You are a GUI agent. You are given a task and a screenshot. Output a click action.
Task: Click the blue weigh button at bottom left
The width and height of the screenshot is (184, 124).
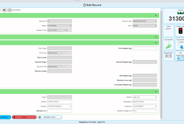[x=5, y=117]
